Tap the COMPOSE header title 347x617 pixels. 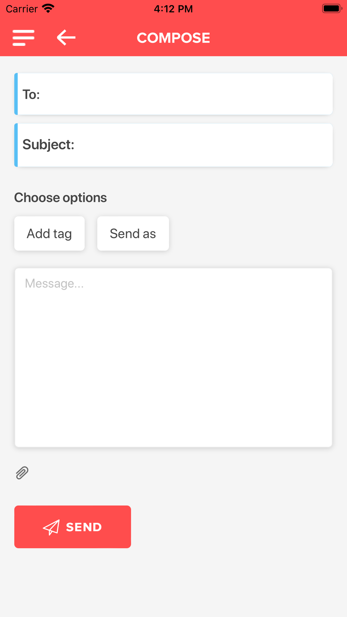click(173, 38)
